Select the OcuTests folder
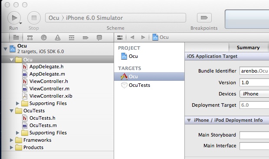Viewport: 269px width, 159px height. coord(34,111)
